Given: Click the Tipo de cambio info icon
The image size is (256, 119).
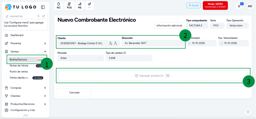Looking at the screenshot, I should coord(124,53).
